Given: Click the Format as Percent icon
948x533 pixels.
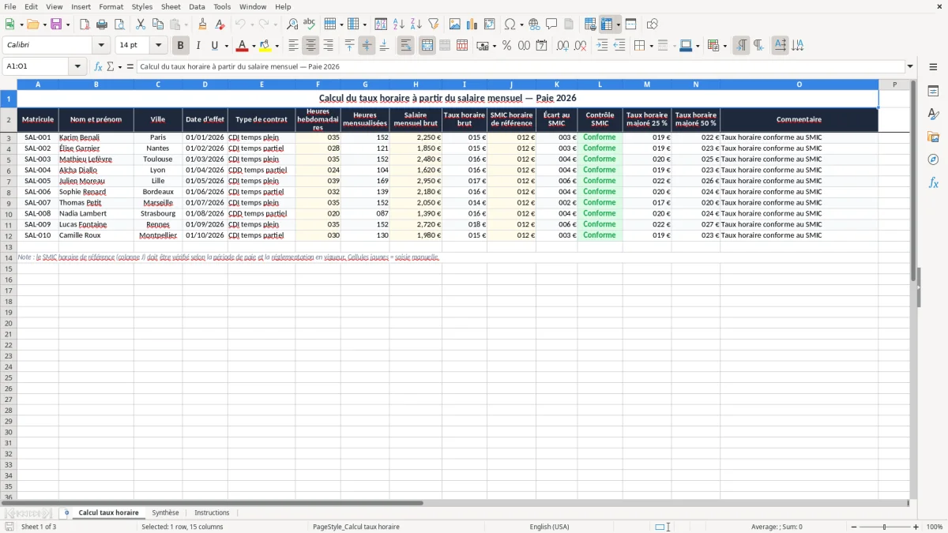Looking at the screenshot, I should click(x=507, y=46).
